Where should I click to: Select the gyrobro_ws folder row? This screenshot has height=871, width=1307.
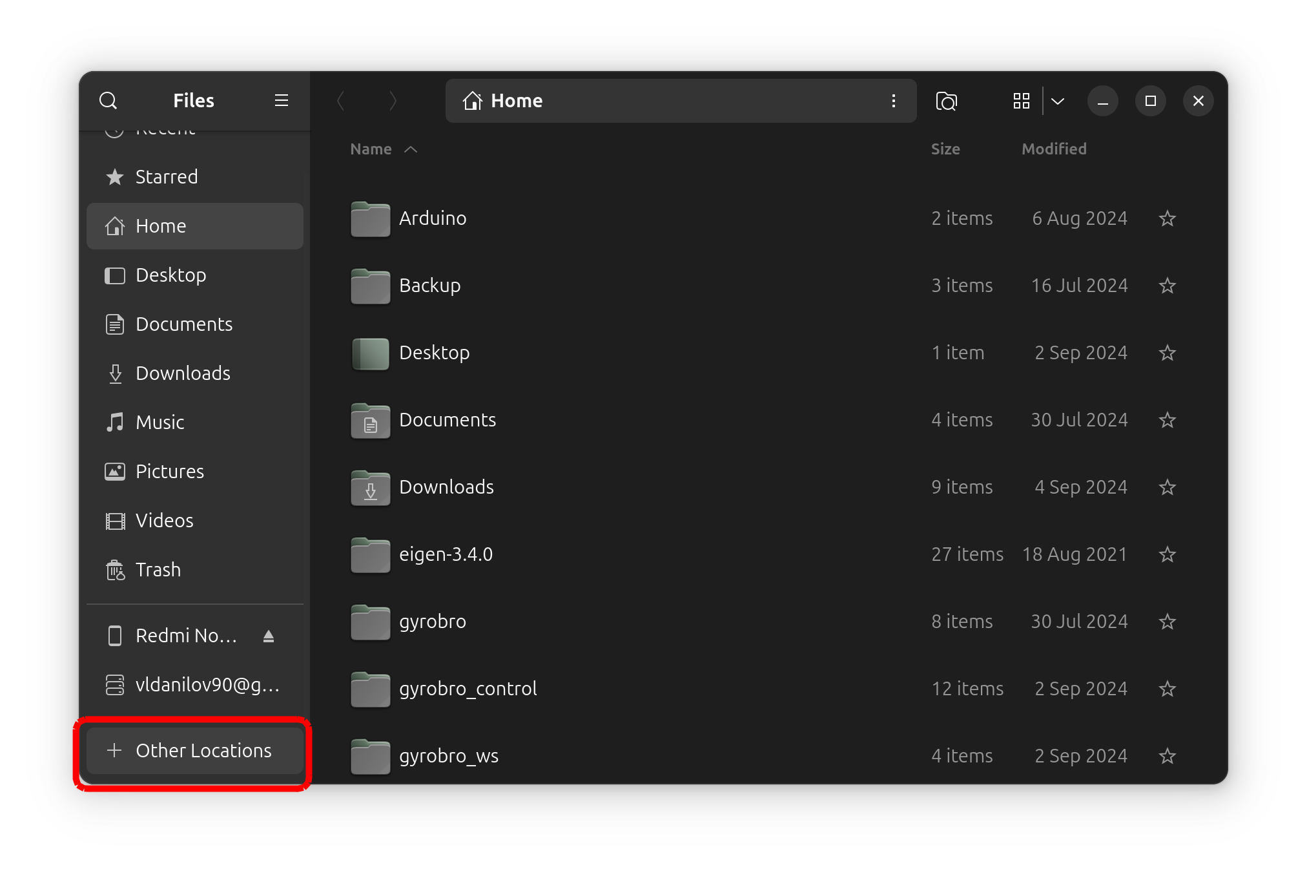[646, 756]
